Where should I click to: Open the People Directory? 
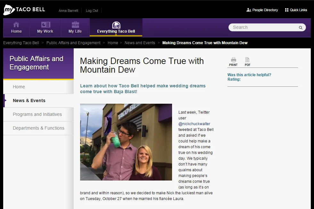pos(262,10)
